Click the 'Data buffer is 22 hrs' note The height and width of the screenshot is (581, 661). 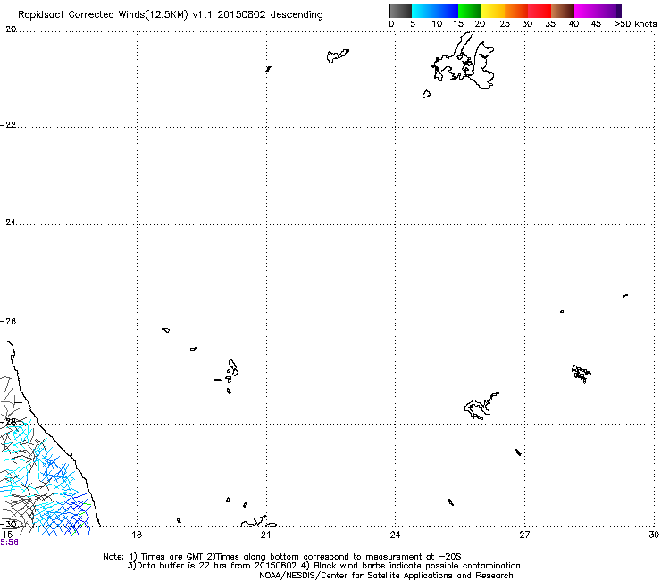[213, 566]
